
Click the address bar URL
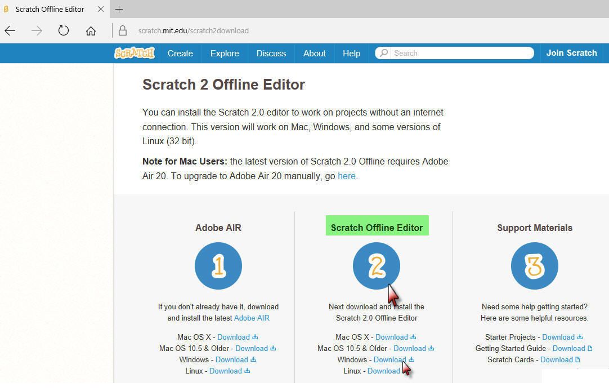(194, 30)
